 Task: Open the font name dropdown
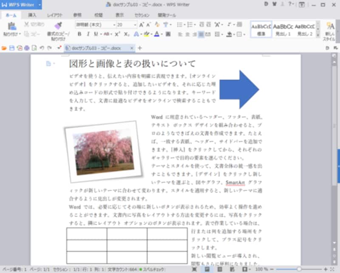coord(114,25)
